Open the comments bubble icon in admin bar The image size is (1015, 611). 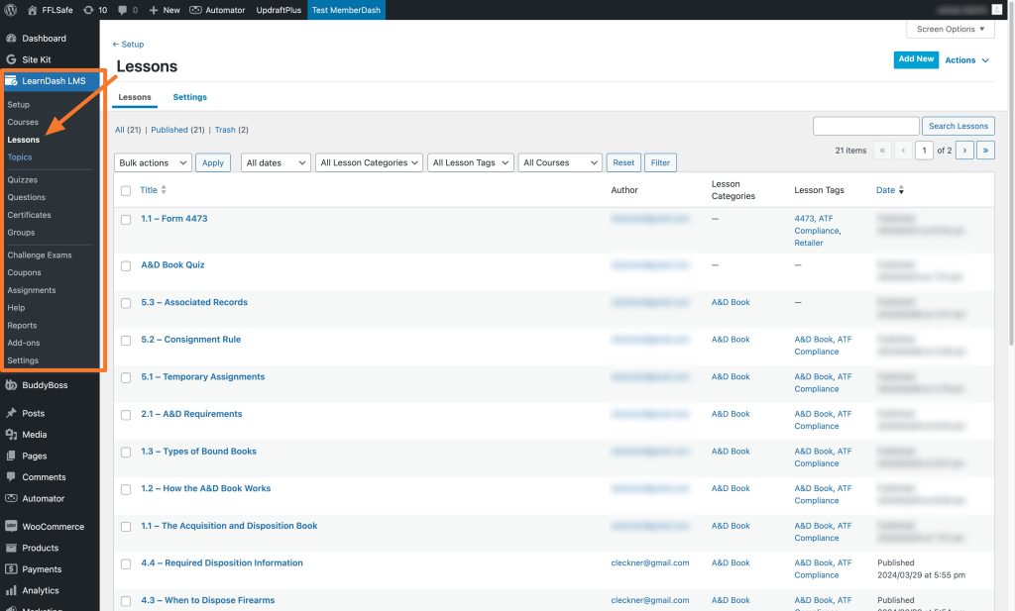tap(122, 10)
